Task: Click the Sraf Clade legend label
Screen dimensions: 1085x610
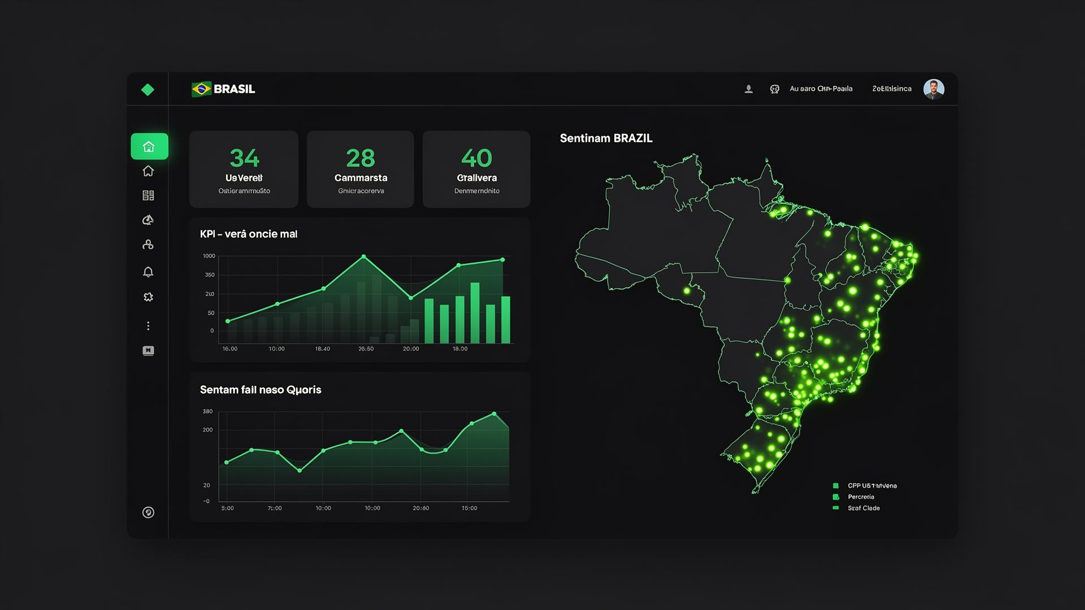Action: click(864, 508)
